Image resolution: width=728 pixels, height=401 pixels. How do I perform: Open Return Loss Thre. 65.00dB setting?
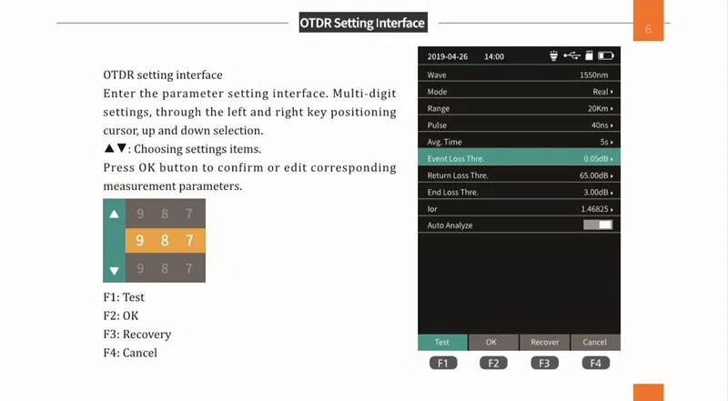click(519, 175)
